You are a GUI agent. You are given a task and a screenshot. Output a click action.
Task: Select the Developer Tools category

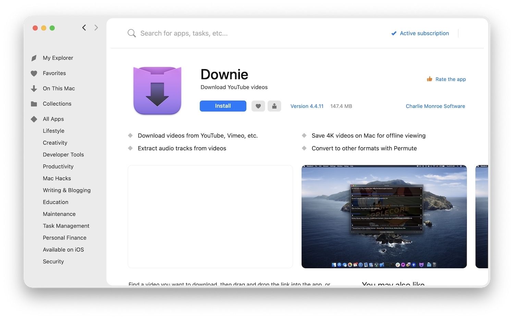pos(63,155)
